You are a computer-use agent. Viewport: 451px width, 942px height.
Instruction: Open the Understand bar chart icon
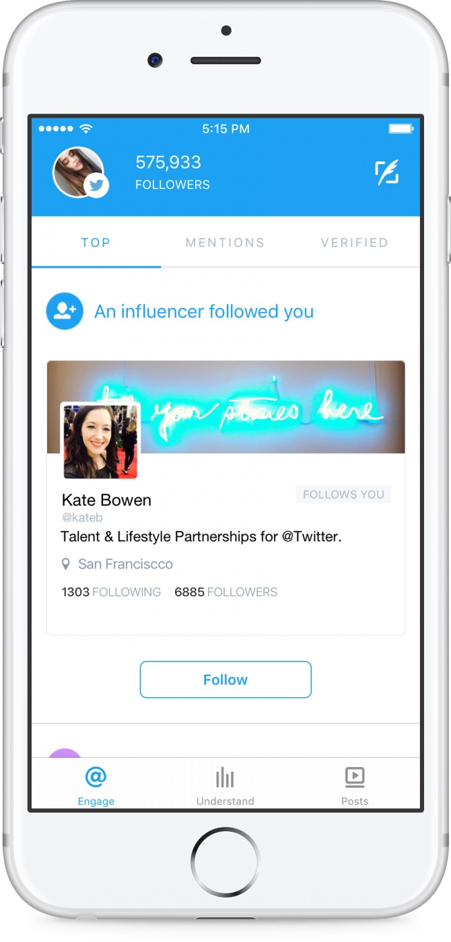pyautogui.click(x=225, y=778)
